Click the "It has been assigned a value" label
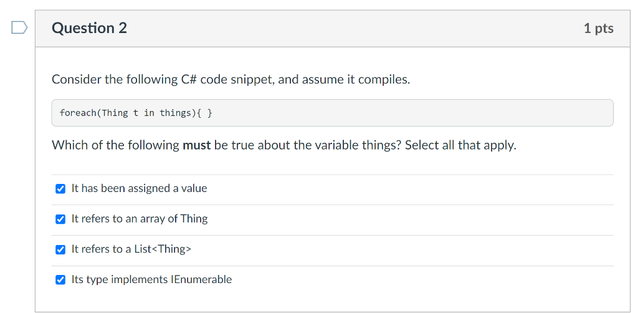Viewport: 638px width, 313px height. (139, 188)
